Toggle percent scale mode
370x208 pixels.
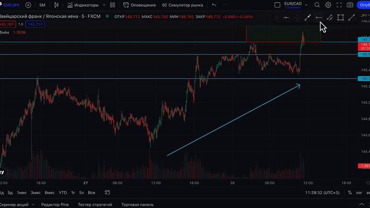[x=350, y=192]
